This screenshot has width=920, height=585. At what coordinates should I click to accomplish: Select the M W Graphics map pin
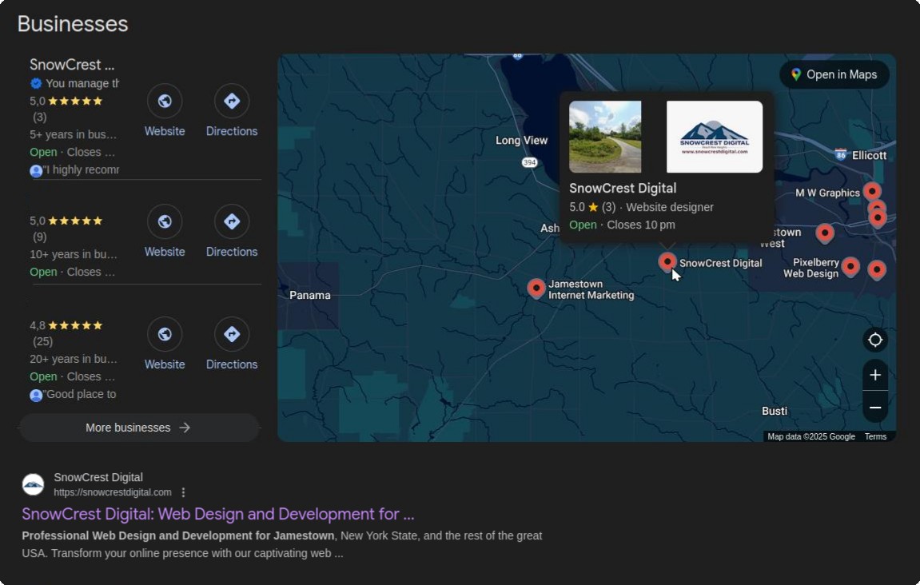click(x=872, y=192)
